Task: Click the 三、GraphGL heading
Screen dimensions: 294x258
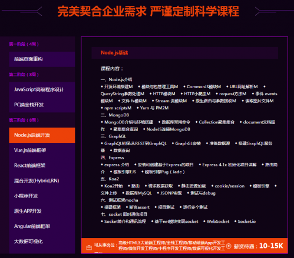Action: (113, 136)
